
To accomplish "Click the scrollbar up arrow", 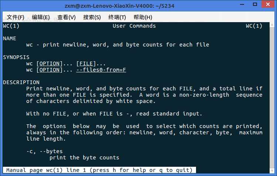I will 272,25.
